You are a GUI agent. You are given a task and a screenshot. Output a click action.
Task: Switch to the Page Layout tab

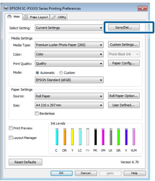point(36,17)
